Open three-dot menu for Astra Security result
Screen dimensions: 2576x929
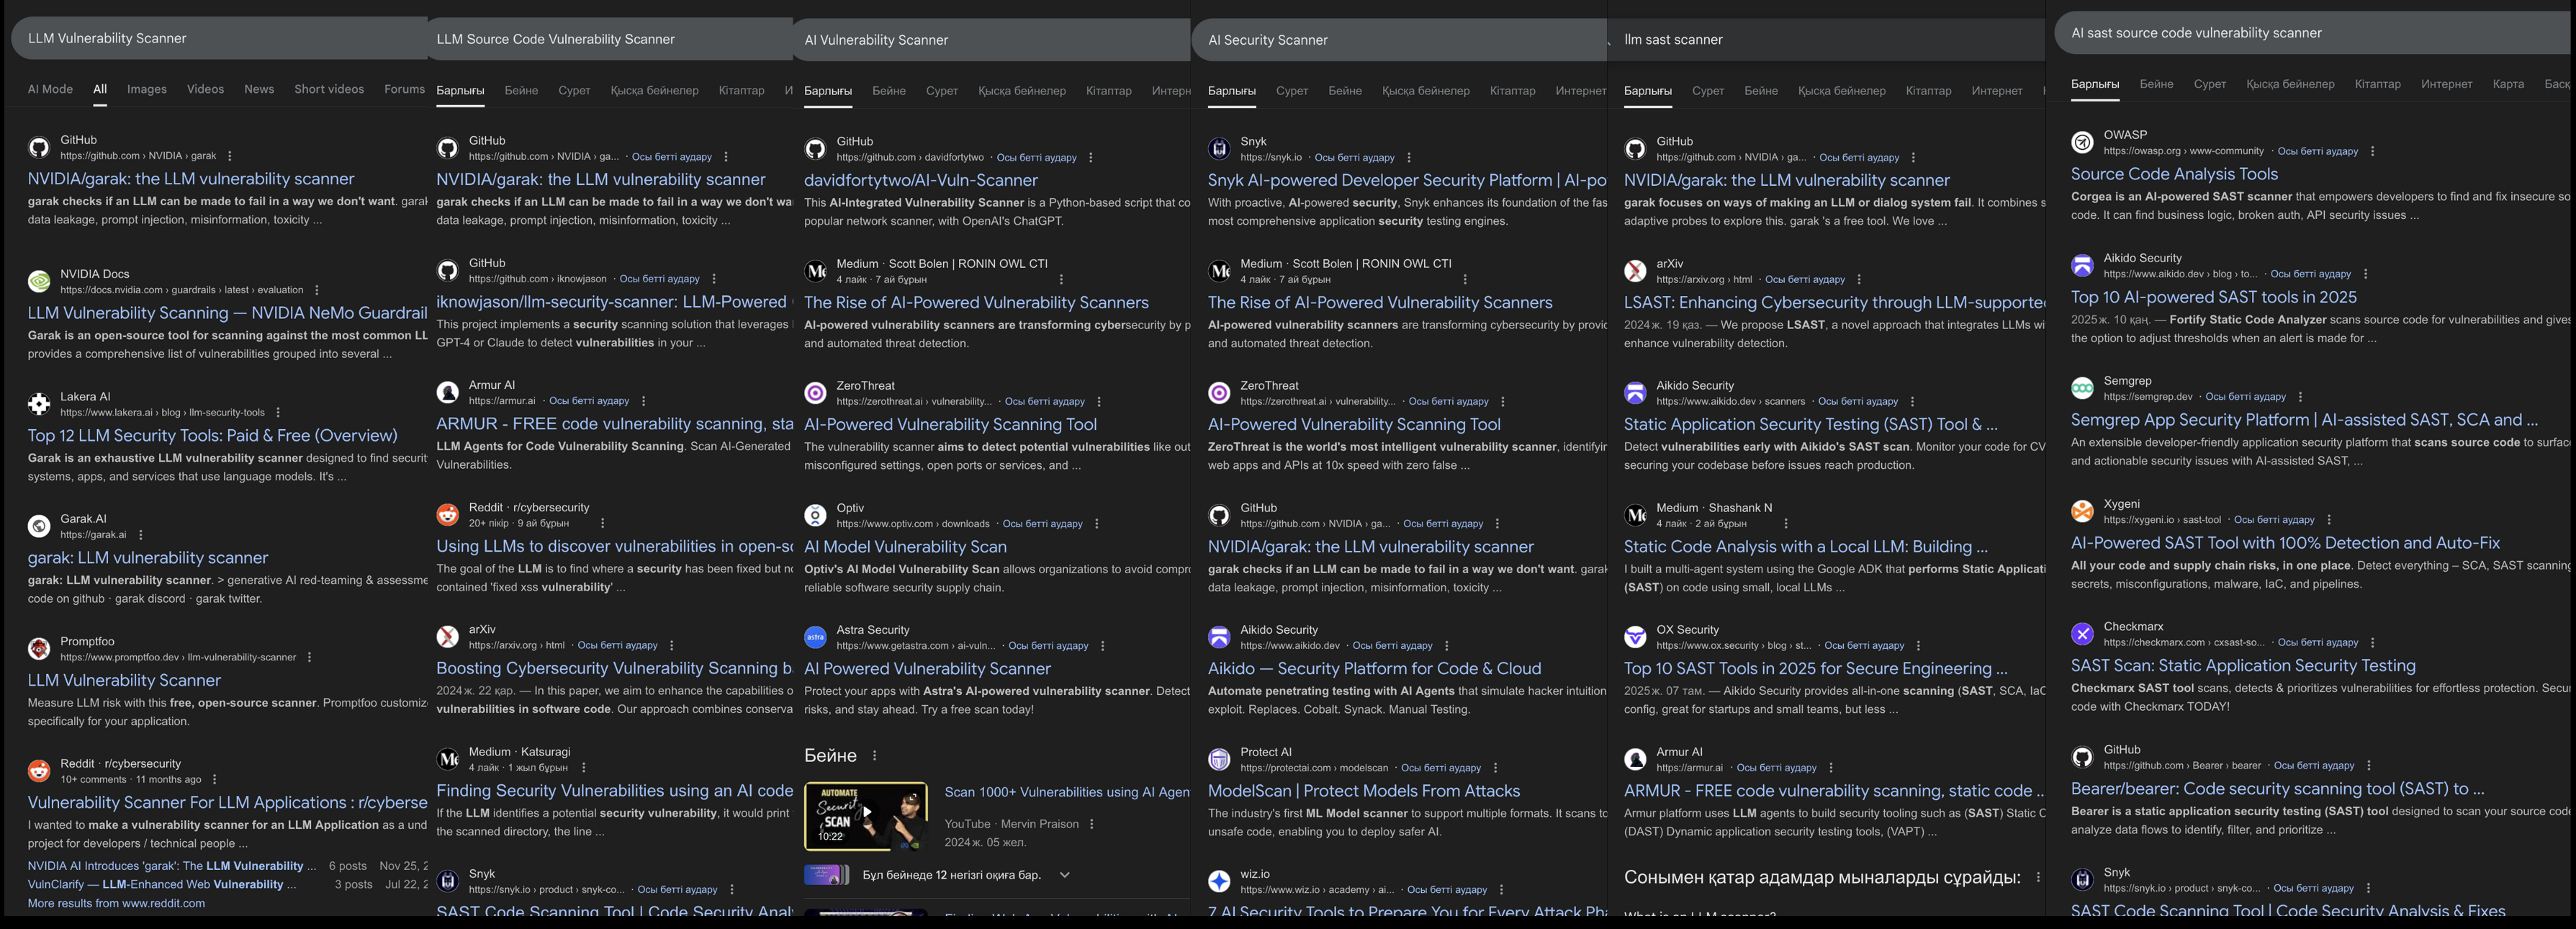pos(1102,646)
